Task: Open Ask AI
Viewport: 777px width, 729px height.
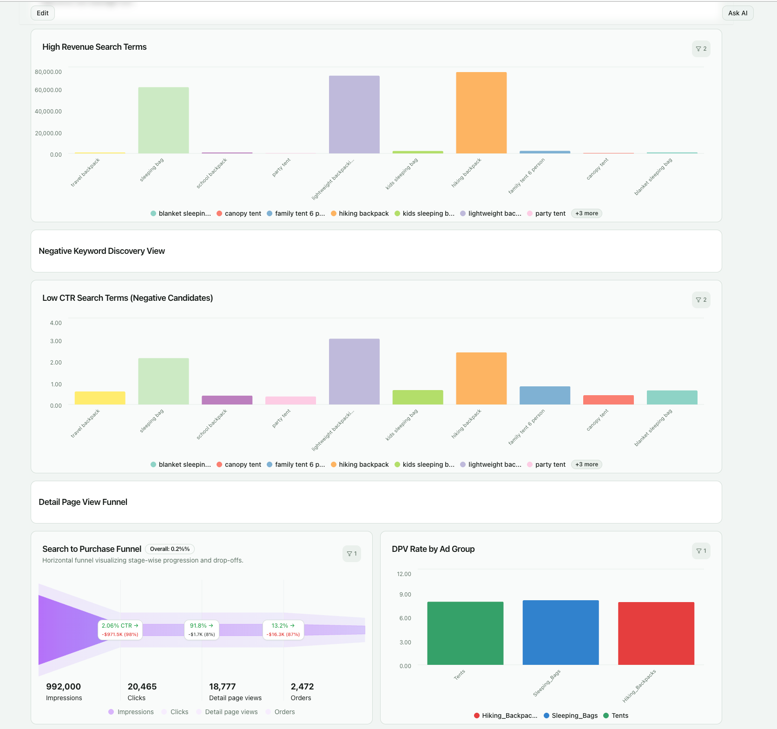Action: [x=737, y=13]
